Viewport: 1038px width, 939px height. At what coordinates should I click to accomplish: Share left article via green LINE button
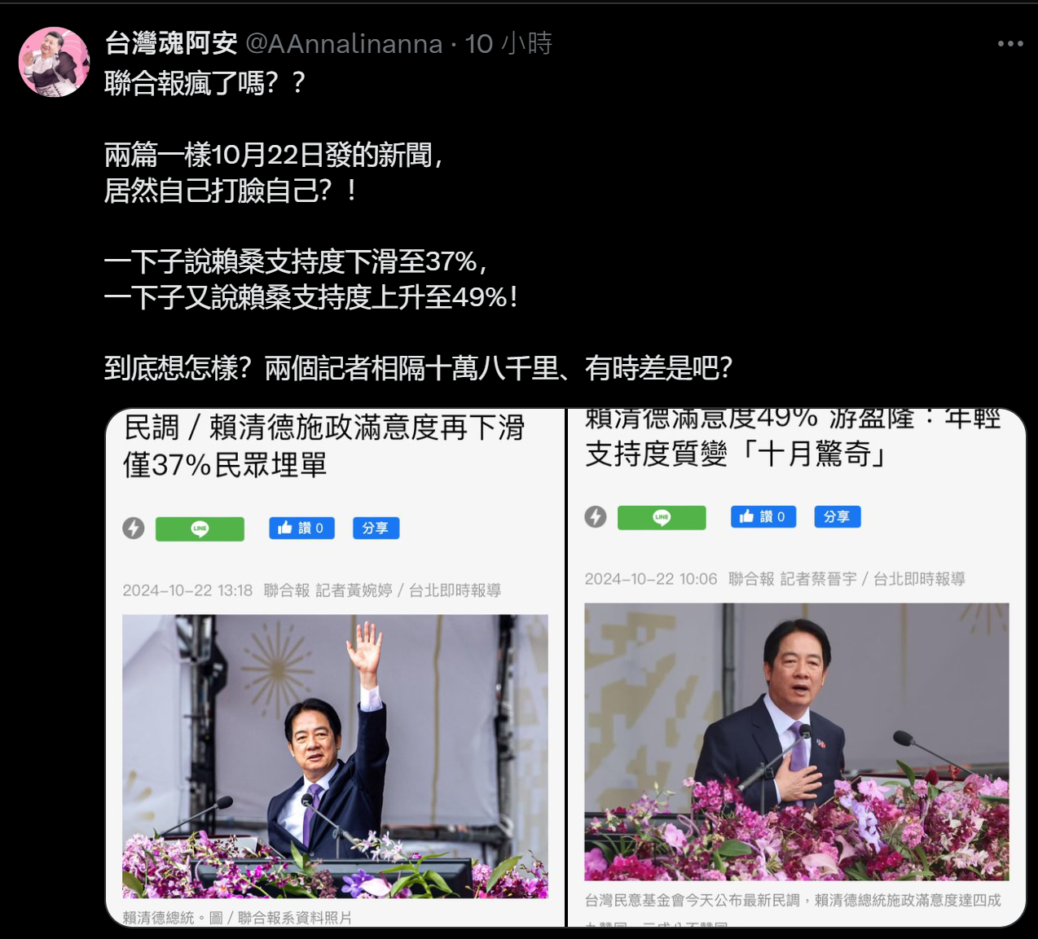[x=200, y=529]
